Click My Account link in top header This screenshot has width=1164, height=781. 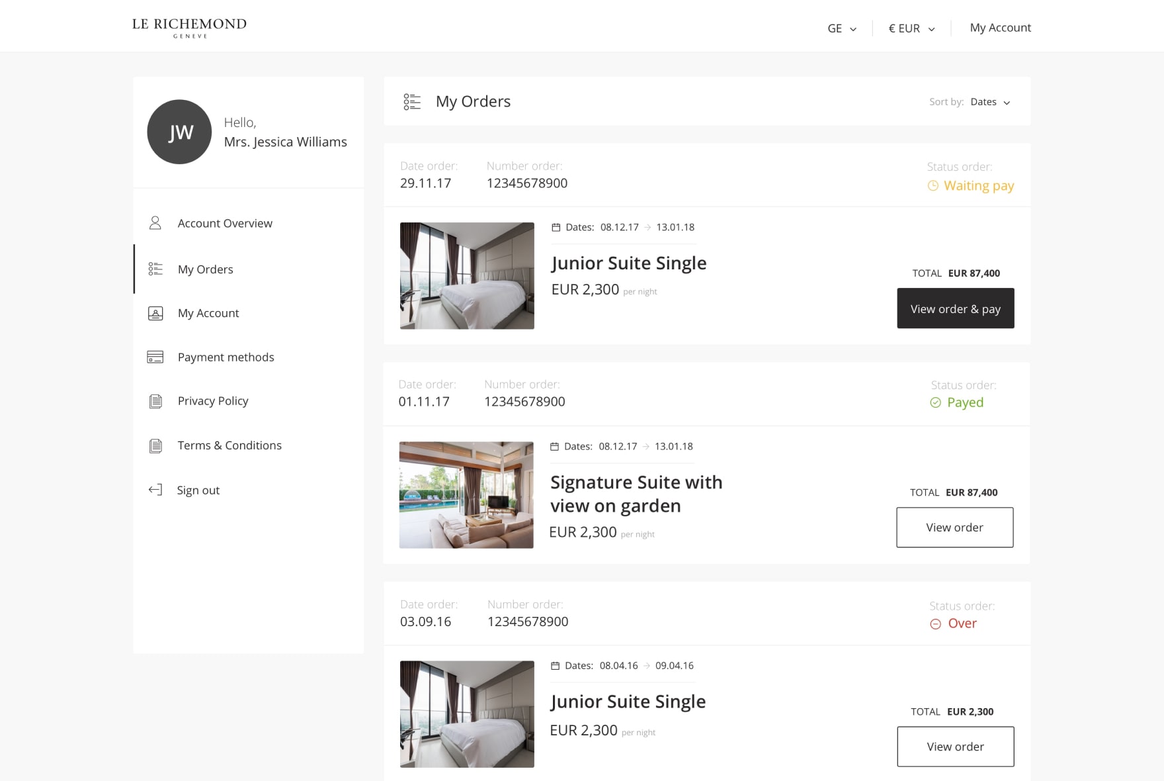click(1000, 28)
